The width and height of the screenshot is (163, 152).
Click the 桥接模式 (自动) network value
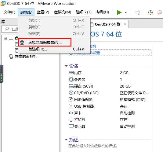click(133, 100)
